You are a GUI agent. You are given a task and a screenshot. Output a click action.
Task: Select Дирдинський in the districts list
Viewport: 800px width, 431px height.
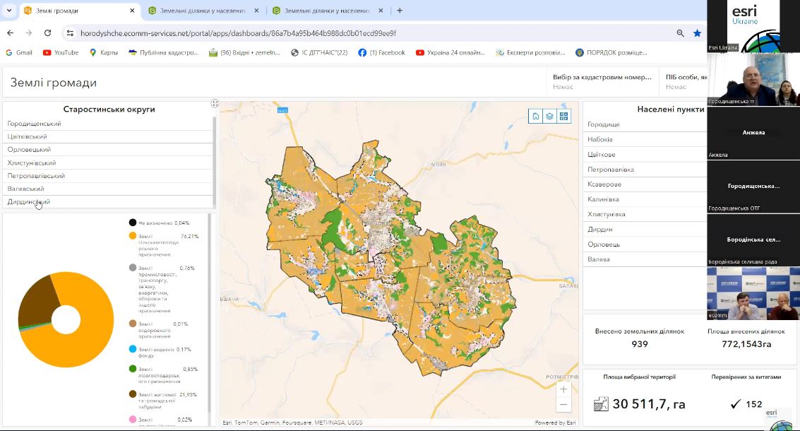[x=107, y=201]
